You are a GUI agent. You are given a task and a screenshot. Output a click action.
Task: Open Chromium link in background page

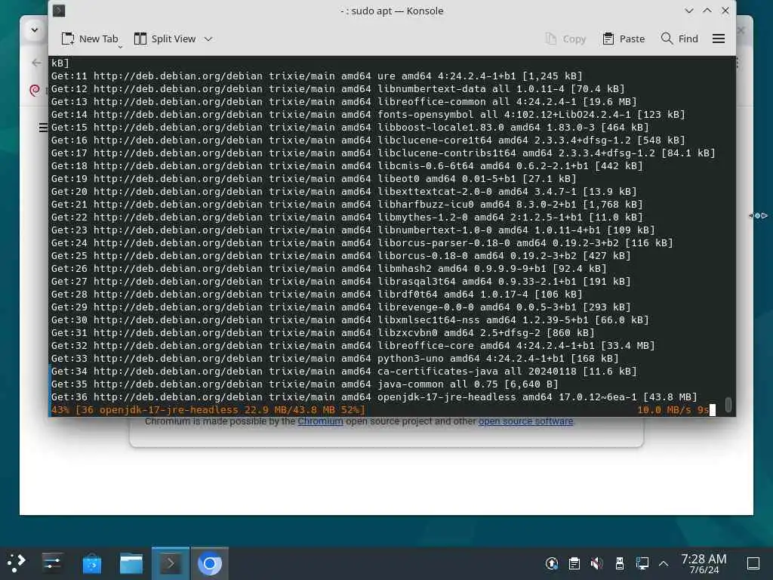tap(320, 421)
